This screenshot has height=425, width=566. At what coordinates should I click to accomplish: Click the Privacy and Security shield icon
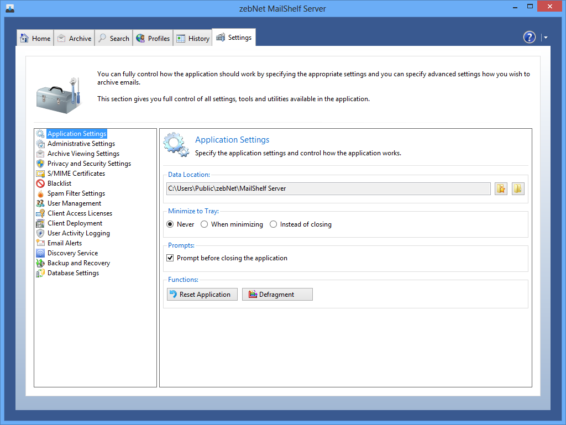[x=40, y=164]
